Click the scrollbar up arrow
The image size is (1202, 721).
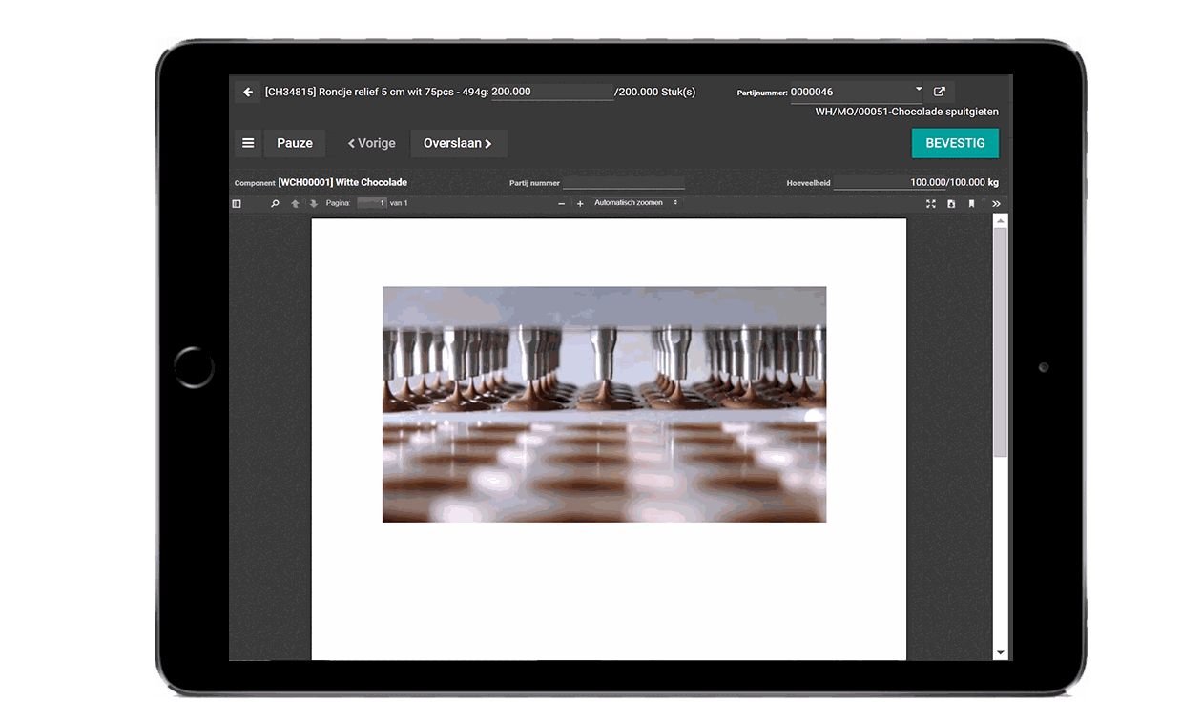click(x=1000, y=220)
